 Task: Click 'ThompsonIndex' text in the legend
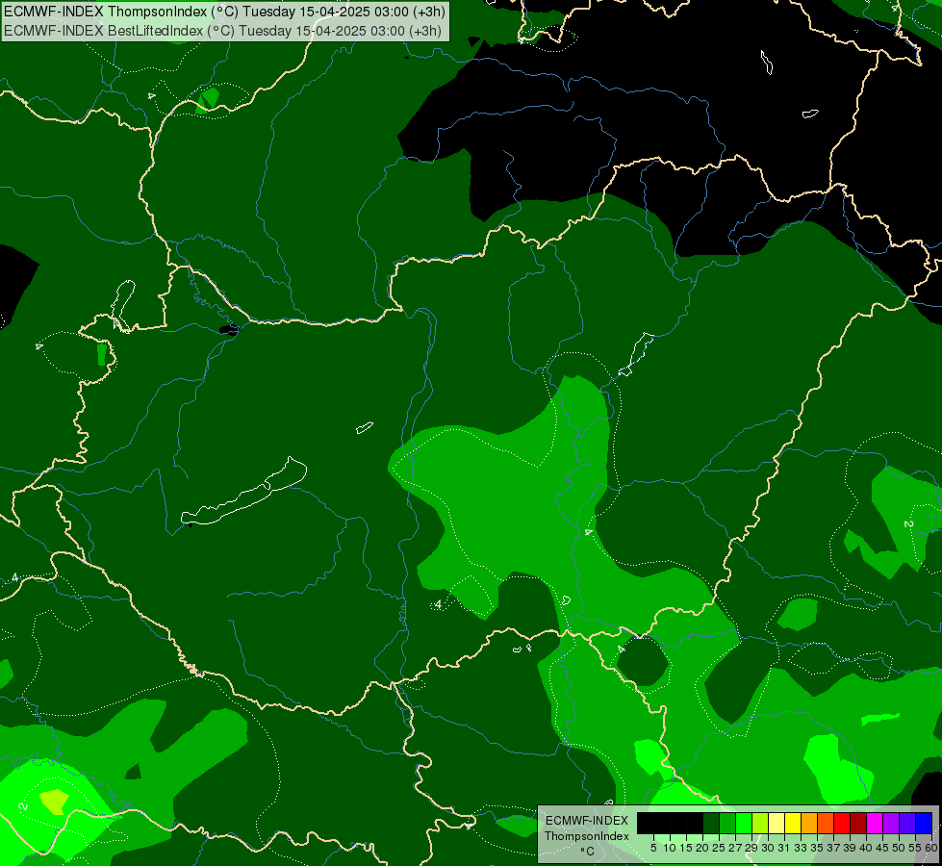pos(587,836)
